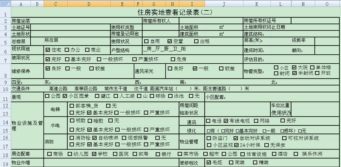The width and height of the screenshot is (341, 167).
Task: Check the 毛坯 checkbox under 装修档次
Action: point(208,162)
